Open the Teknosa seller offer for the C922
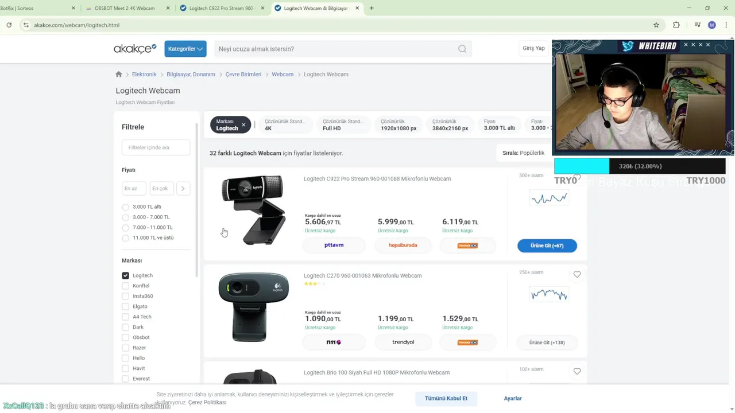 (467, 245)
